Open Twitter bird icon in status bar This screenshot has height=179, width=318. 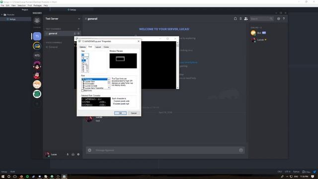point(315,172)
